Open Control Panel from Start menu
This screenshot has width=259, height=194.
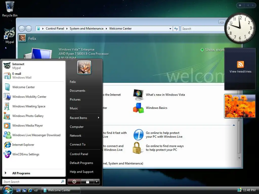tap(84, 154)
